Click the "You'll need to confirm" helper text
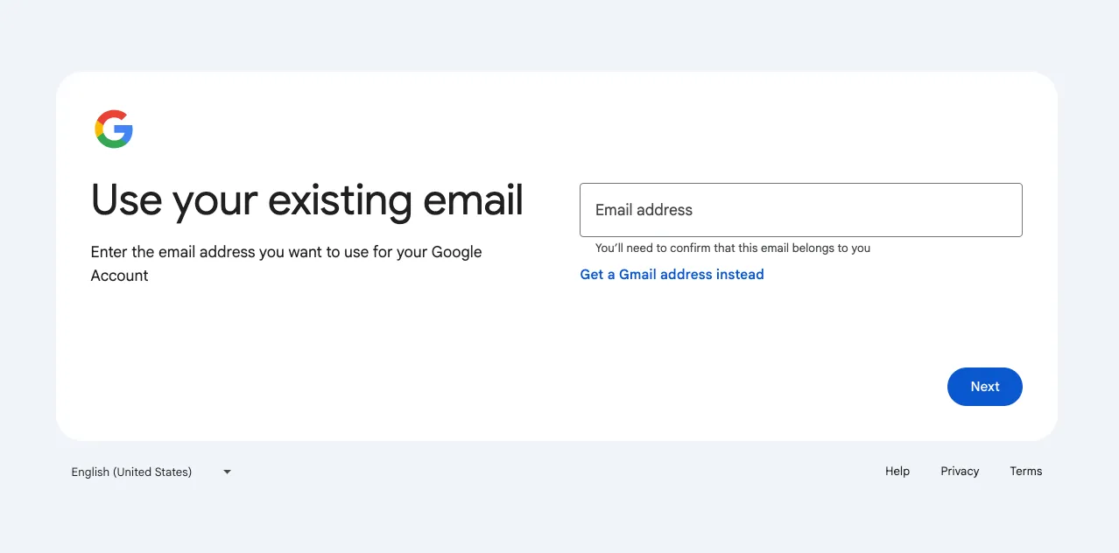Image resolution: width=1119 pixels, height=553 pixels. [x=733, y=248]
